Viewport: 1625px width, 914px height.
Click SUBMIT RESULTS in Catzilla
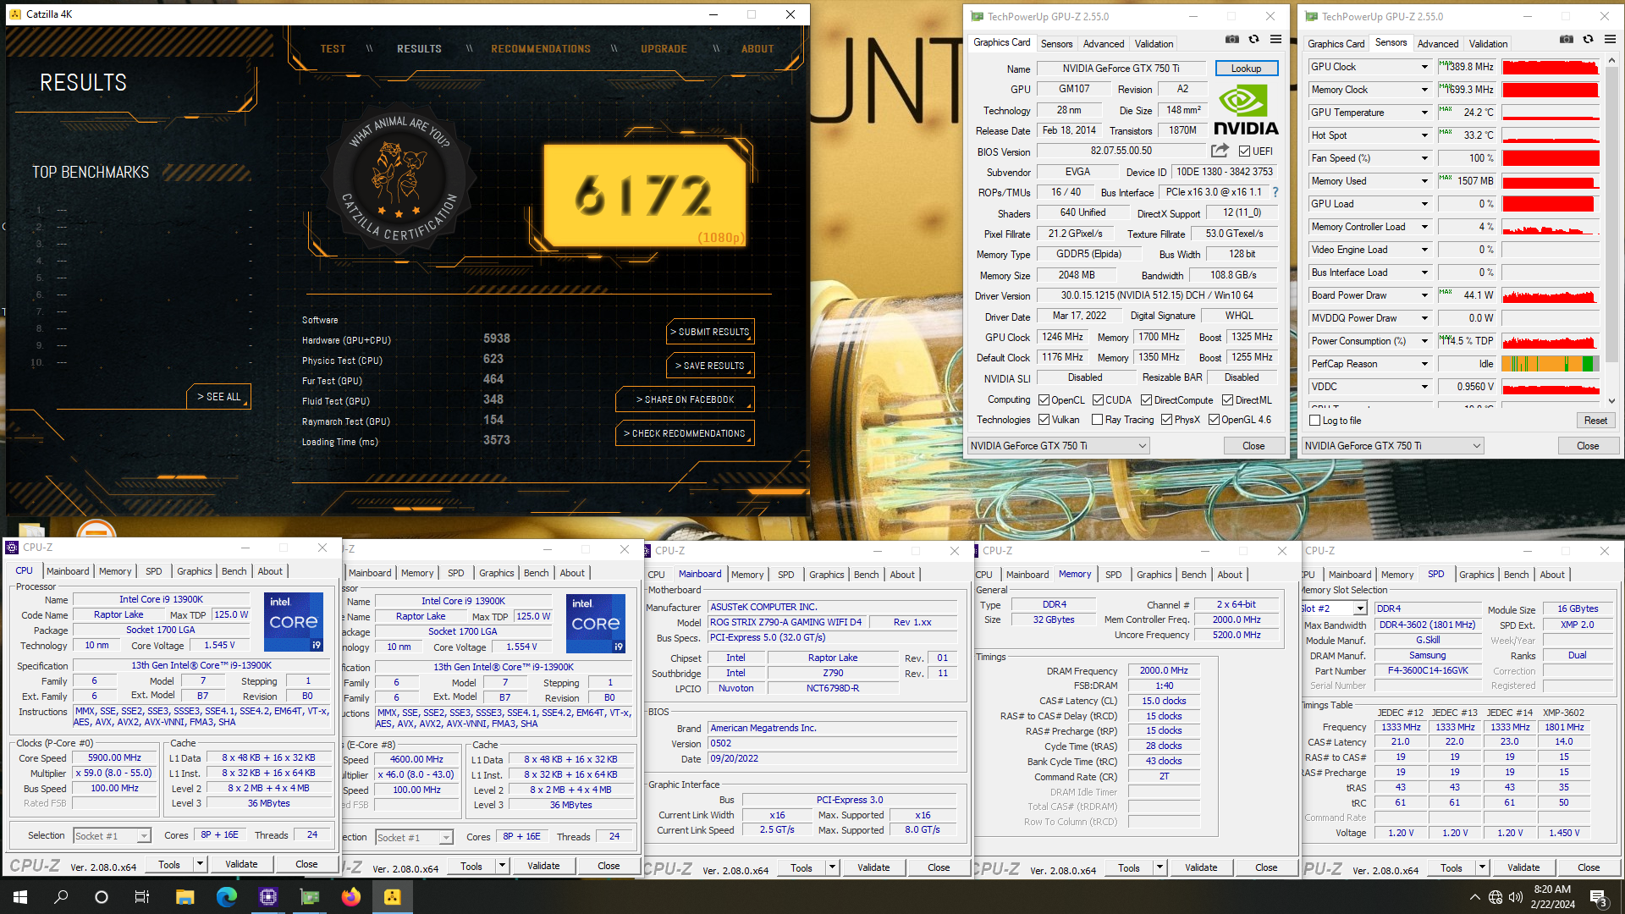pyautogui.click(x=710, y=332)
